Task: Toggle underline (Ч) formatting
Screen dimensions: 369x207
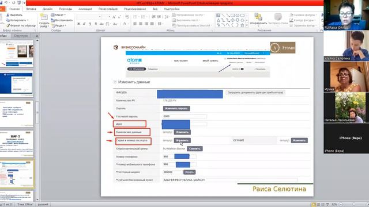Action: [x=90, y=24]
